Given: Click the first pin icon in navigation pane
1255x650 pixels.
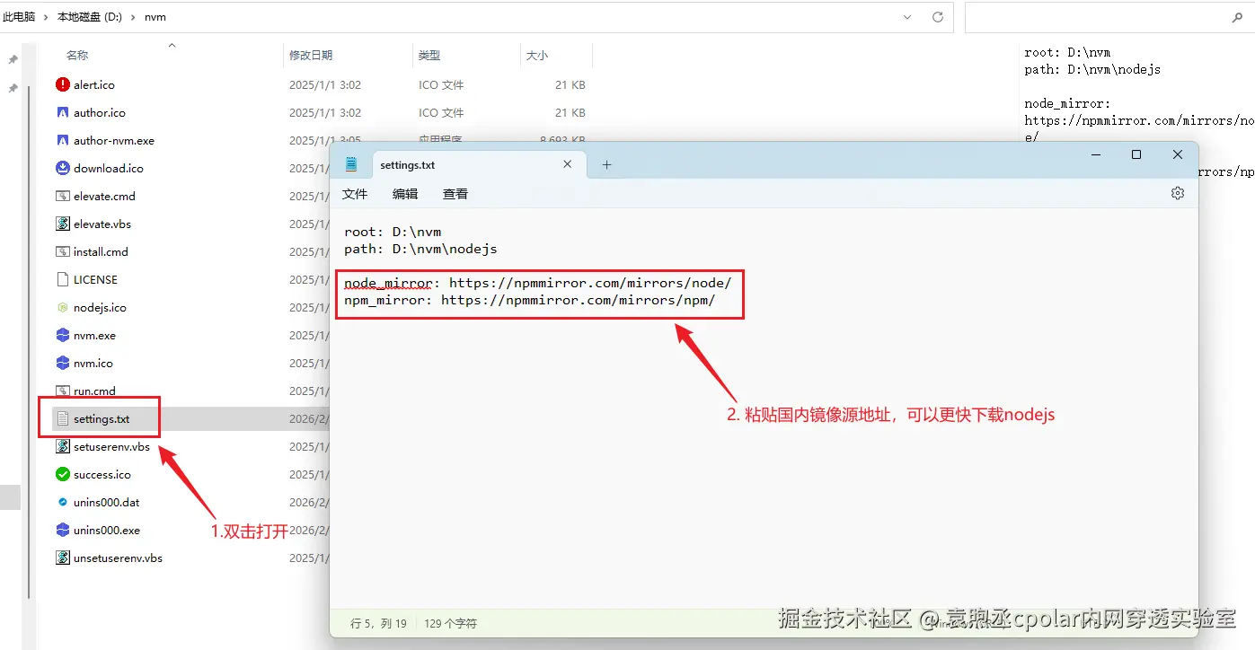Looking at the screenshot, I should click(13, 59).
